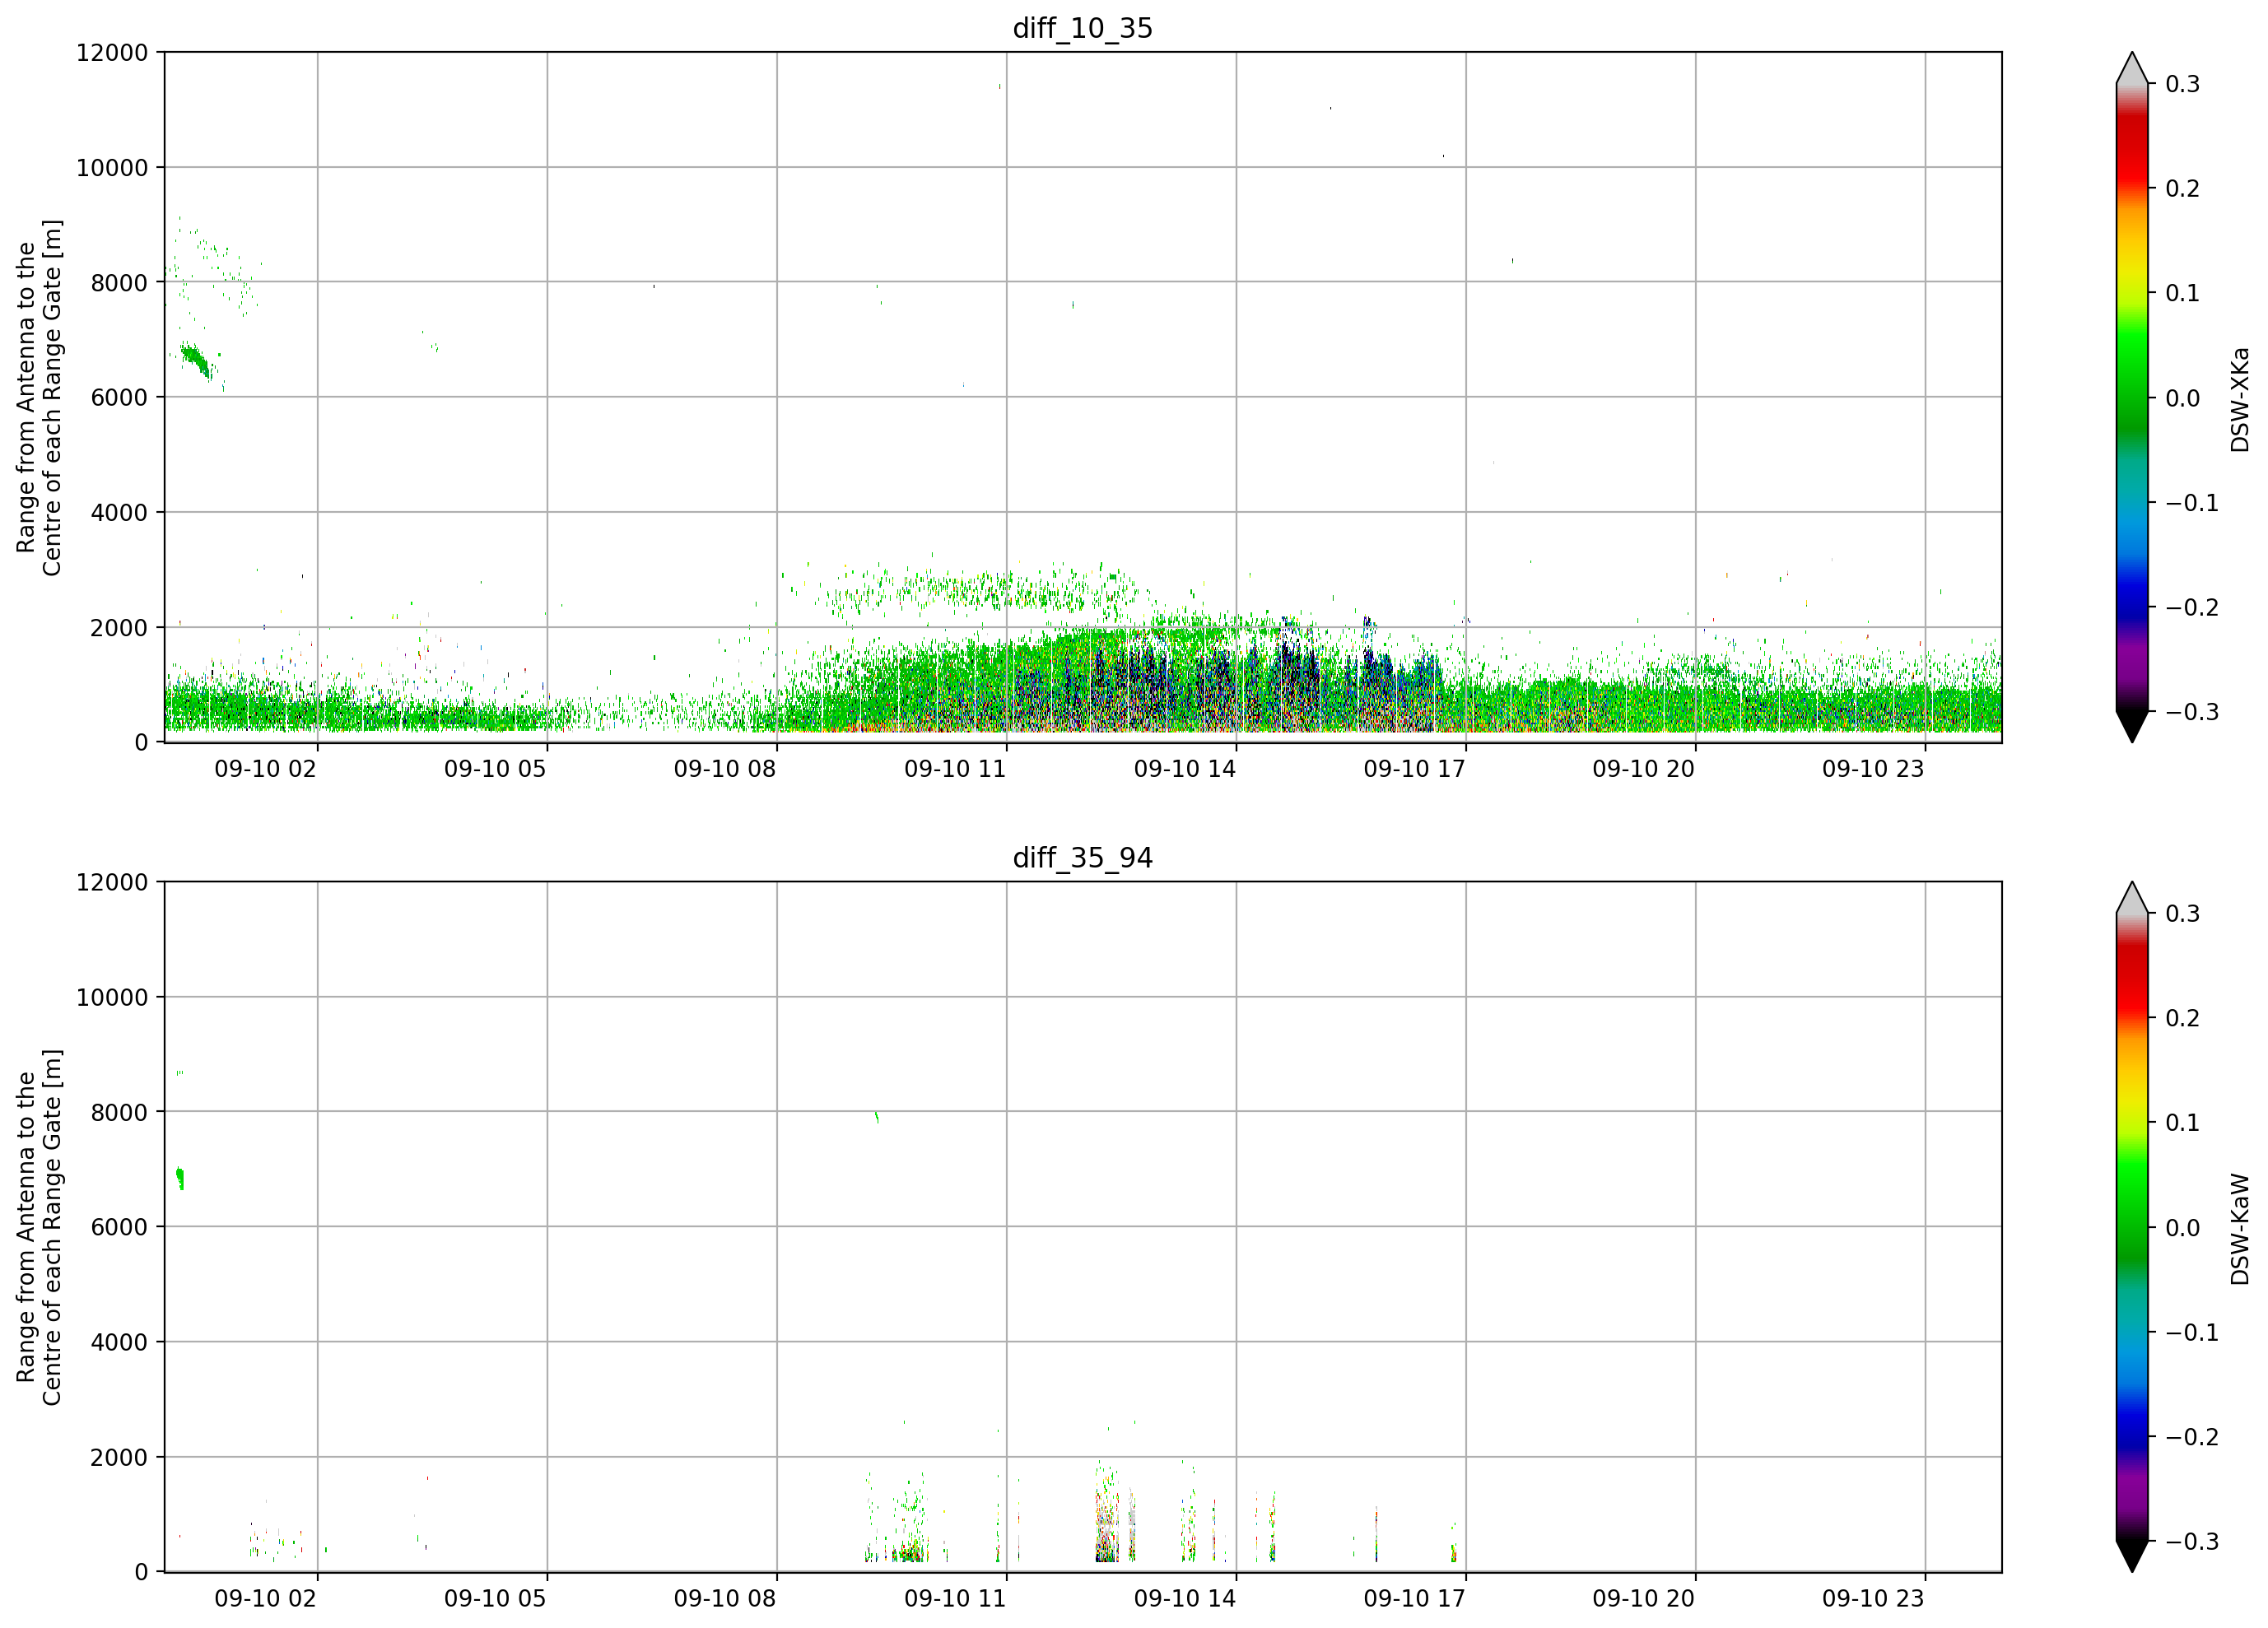Click '09-10 23' time label under diff_10_35
Viewport: 2268px width, 1628px height.
point(1873,769)
